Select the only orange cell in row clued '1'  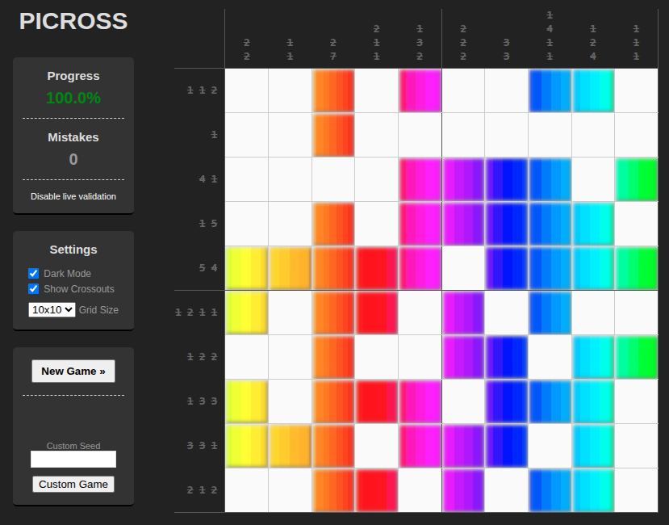point(333,135)
